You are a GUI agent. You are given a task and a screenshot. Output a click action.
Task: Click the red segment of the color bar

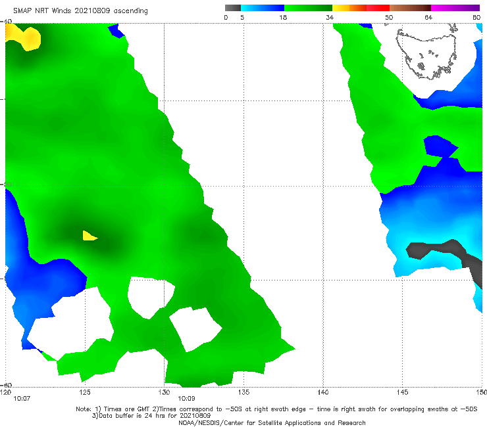tap(378, 8)
